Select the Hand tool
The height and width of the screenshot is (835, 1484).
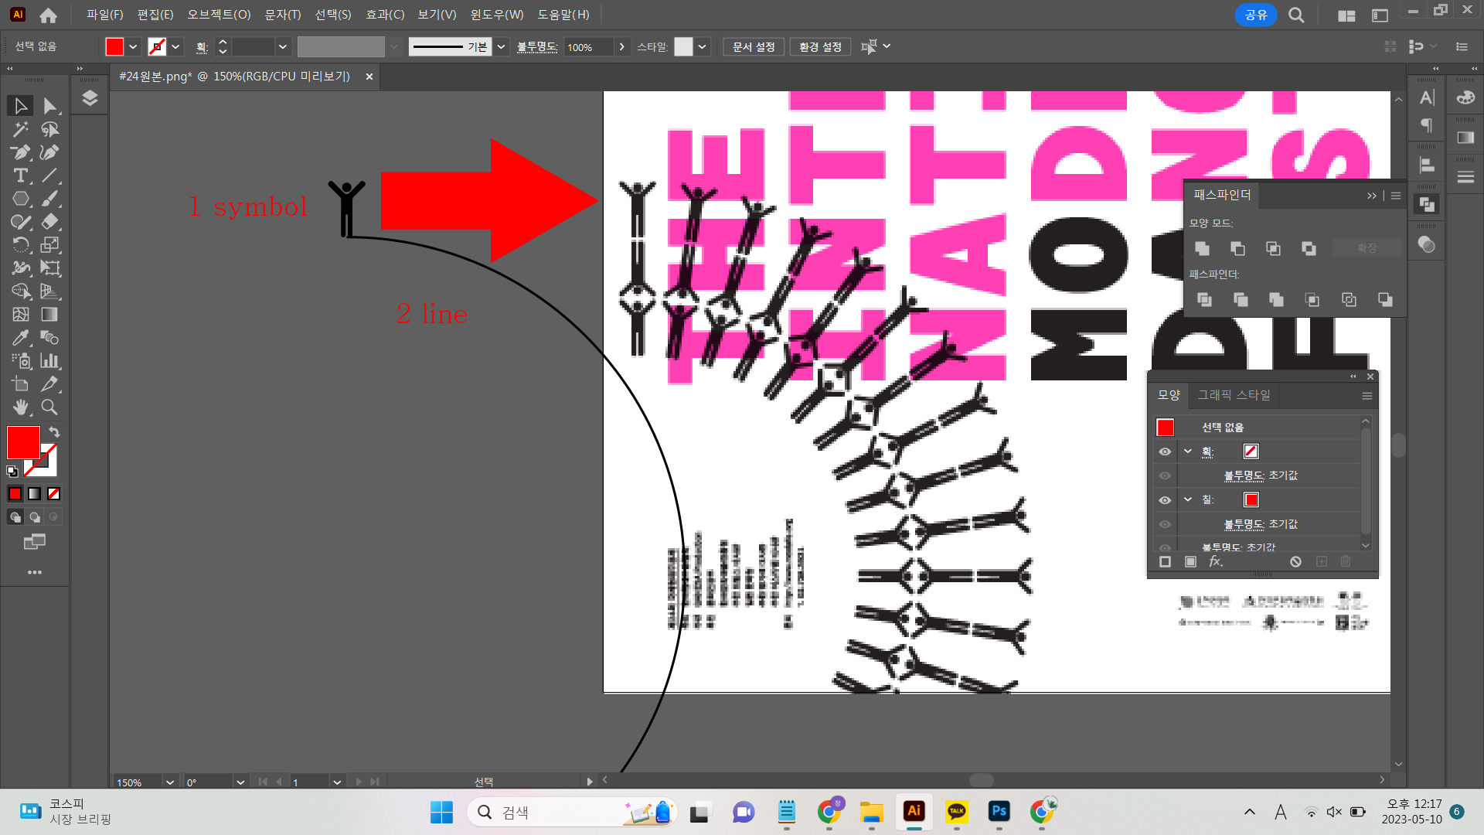click(21, 407)
